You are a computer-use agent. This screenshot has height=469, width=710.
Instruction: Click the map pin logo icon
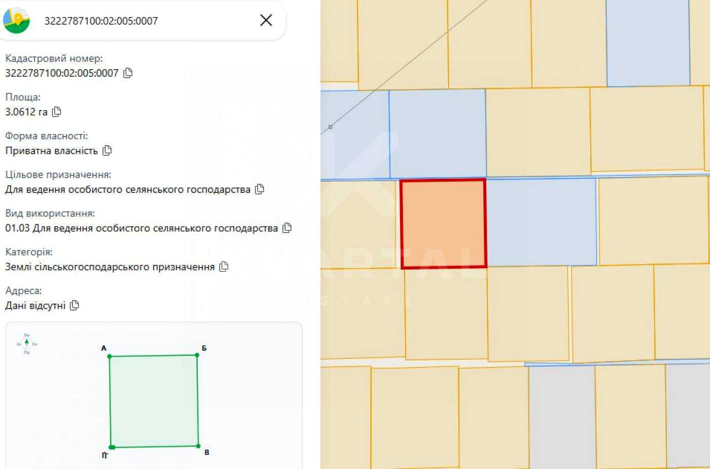[17, 20]
